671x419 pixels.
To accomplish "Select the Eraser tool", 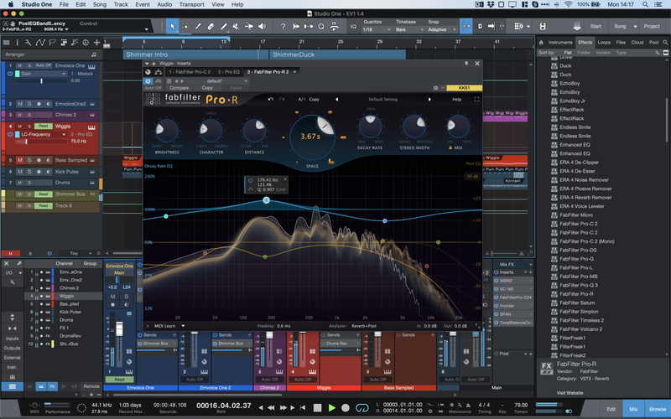I will coord(211,27).
